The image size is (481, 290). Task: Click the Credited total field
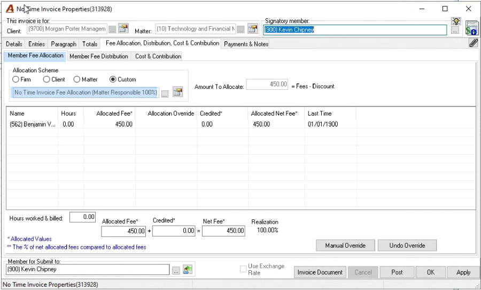174,231
